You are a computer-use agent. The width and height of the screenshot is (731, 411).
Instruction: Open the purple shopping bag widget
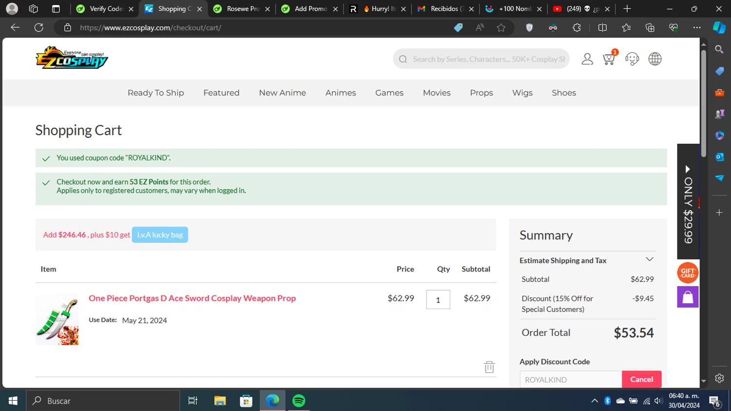(x=688, y=297)
